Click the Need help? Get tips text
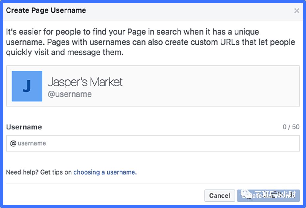Image resolution: width=306 pixels, height=208 pixels. point(39,172)
